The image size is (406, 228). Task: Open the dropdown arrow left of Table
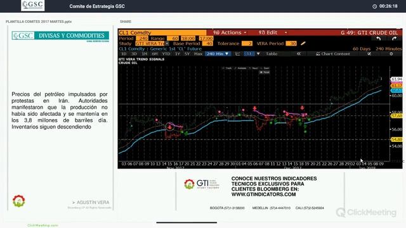258,54
